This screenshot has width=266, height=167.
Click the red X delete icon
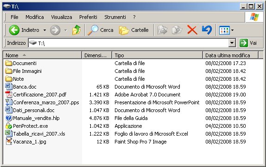coord(192,30)
